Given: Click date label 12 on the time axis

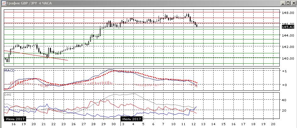Looking at the screenshot, I should point(193,124).
